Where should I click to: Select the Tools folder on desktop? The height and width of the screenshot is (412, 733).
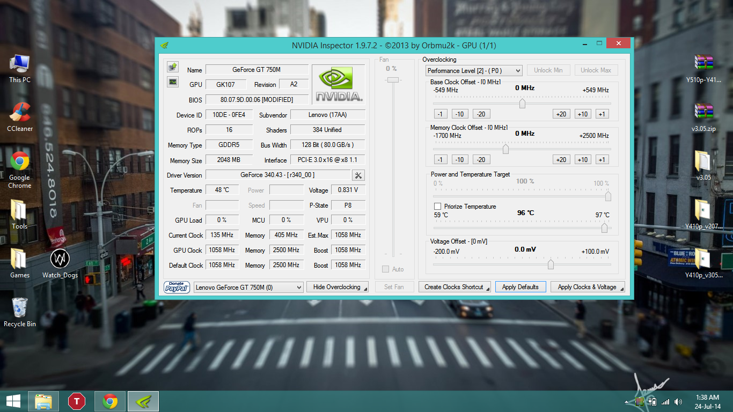click(x=20, y=215)
